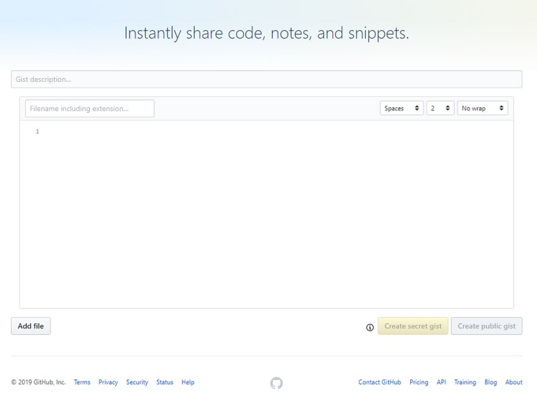Open the Blog footer link
537x402 pixels.
click(x=491, y=382)
